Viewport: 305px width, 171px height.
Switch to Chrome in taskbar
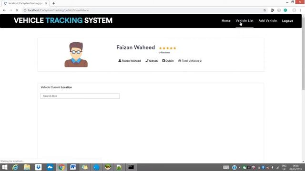(x=61, y=167)
